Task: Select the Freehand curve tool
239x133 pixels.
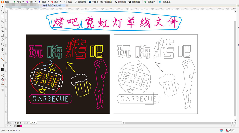Action: point(3,27)
